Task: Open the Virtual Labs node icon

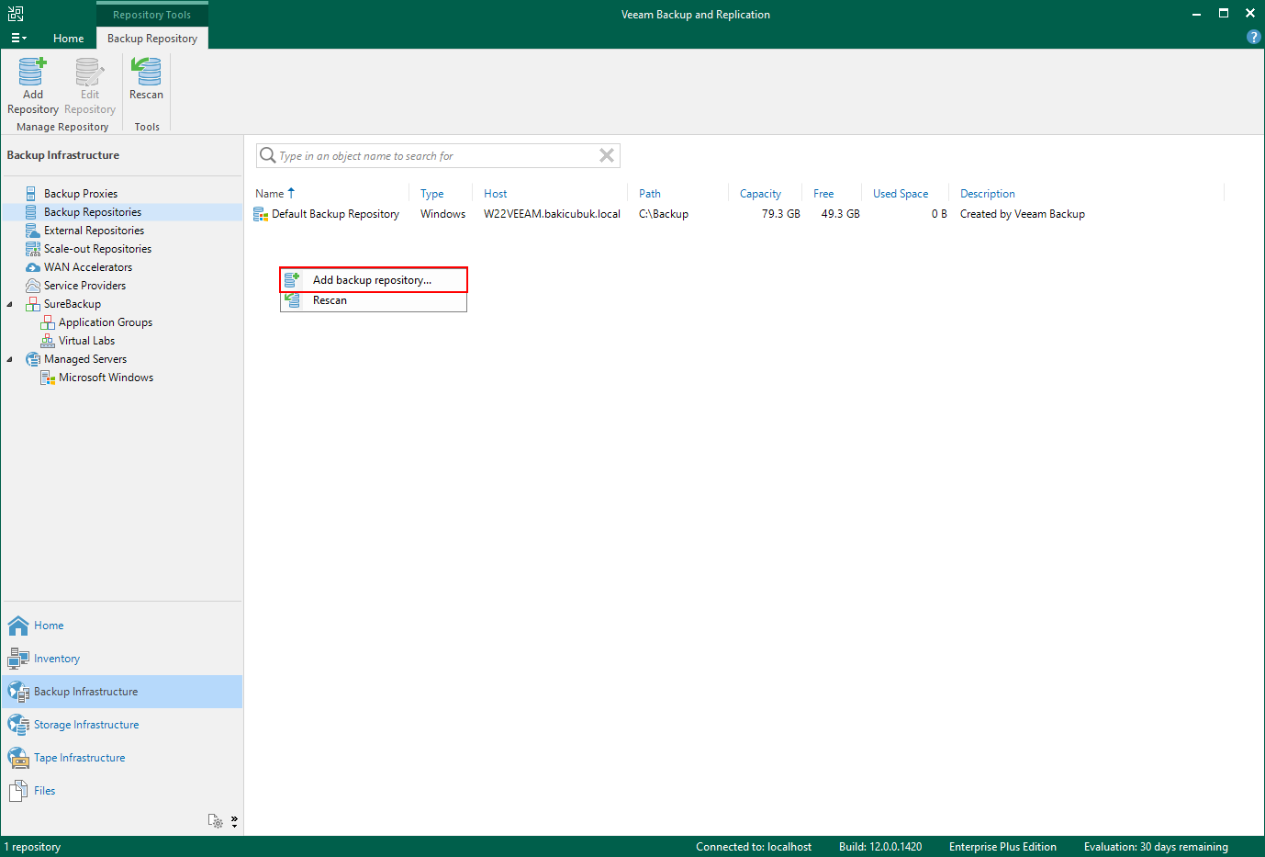Action: 48,341
